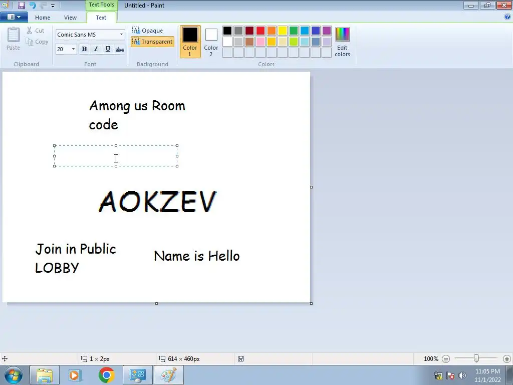Click the file size disk icon in status bar

pyautogui.click(x=240, y=359)
